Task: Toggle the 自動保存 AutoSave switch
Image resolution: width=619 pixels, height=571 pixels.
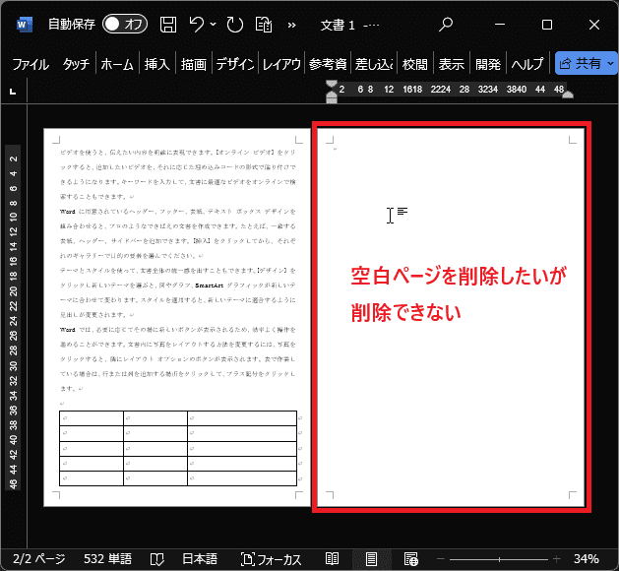Action: click(125, 24)
